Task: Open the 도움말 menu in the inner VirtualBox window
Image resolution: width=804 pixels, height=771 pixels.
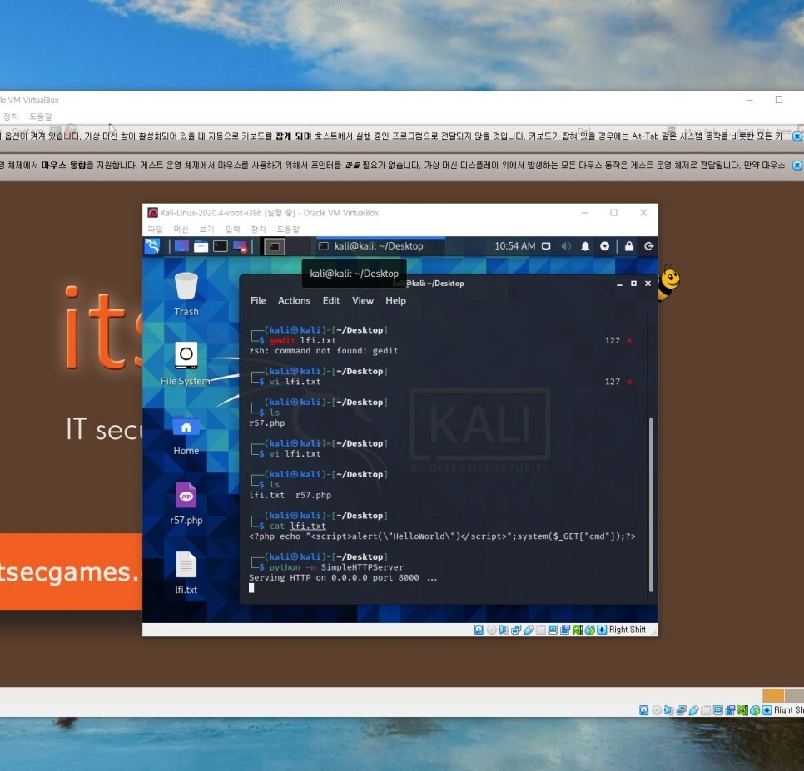Action: point(288,229)
